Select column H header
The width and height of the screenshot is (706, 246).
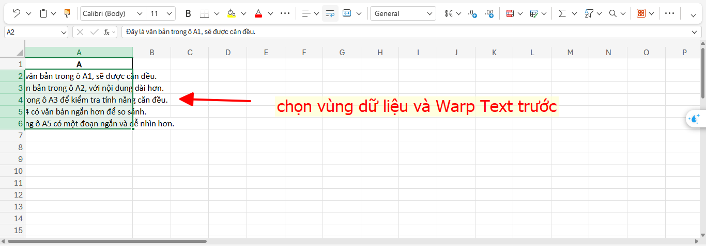click(x=380, y=52)
